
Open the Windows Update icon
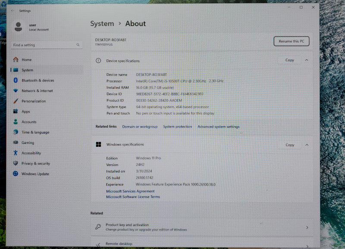16,174
